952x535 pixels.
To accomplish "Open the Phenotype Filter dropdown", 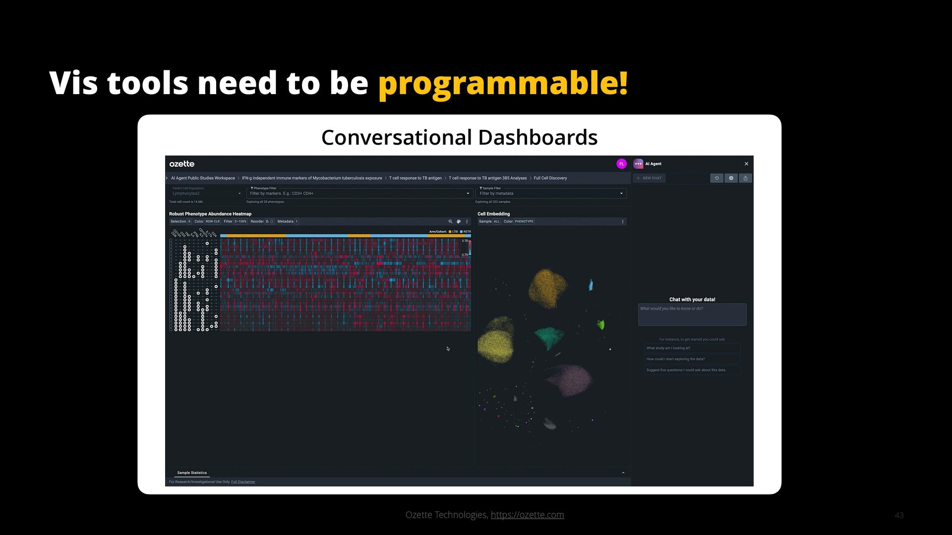I will click(468, 194).
